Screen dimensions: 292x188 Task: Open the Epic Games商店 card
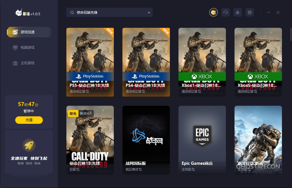coord(202,140)
